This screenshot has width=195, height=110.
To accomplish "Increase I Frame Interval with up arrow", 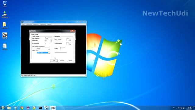I will [x=70, y=39].
